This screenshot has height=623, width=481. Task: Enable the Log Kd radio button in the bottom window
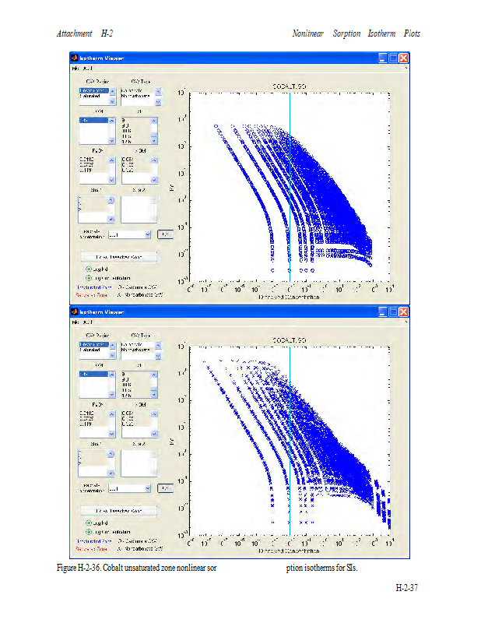coord(89,523)
